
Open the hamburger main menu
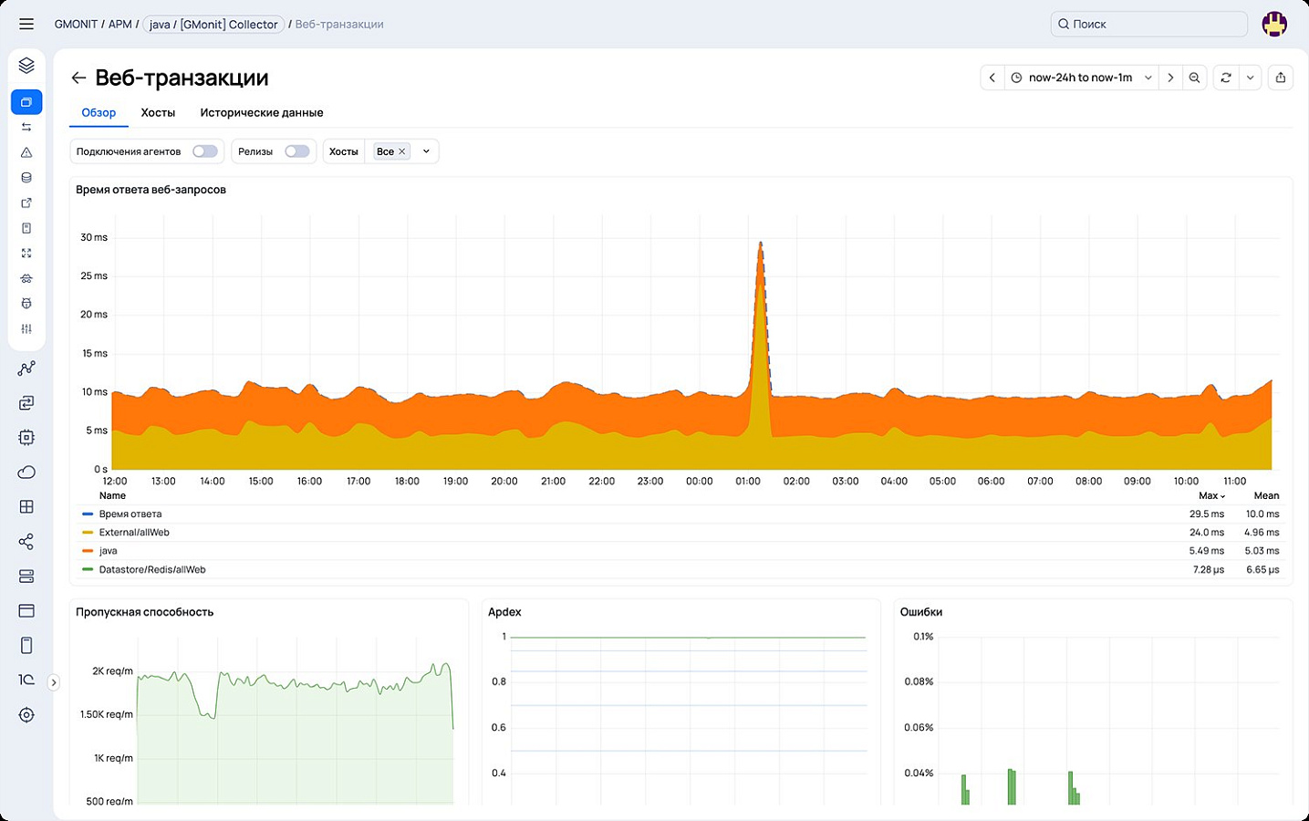click(x=26, y=25)
